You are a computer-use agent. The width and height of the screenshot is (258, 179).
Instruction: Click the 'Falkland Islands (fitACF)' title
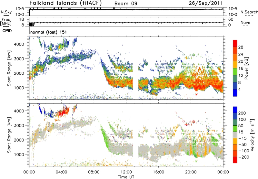click(x=65, y=3)
